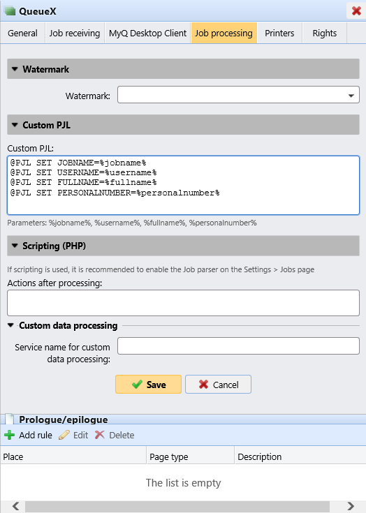Click the Edit rule pencil button
Viewport: 366px width, 513px height.
point(73,435)
